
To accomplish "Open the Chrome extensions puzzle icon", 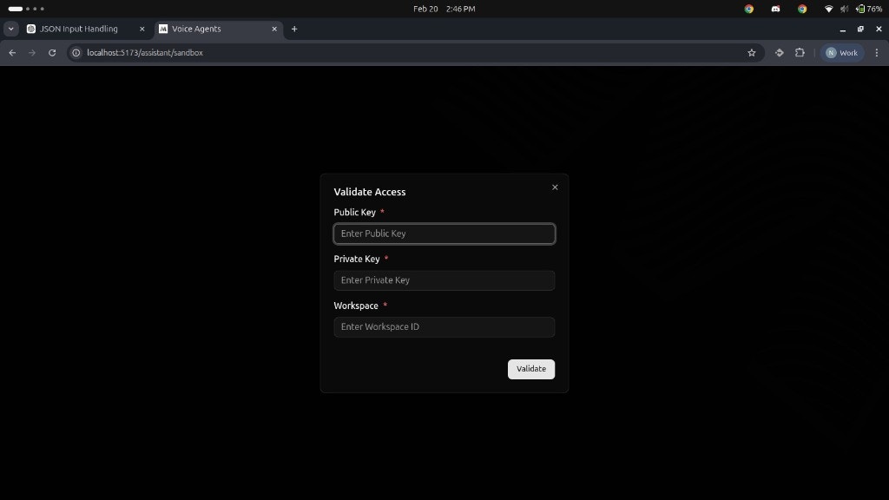I will 800,52.
